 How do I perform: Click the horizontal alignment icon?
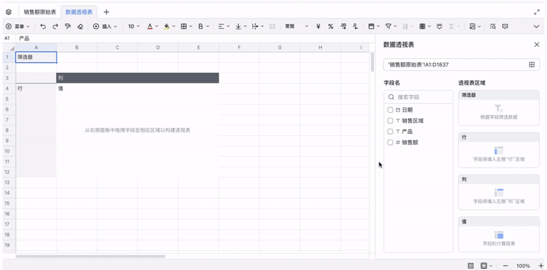click(221, 26)
